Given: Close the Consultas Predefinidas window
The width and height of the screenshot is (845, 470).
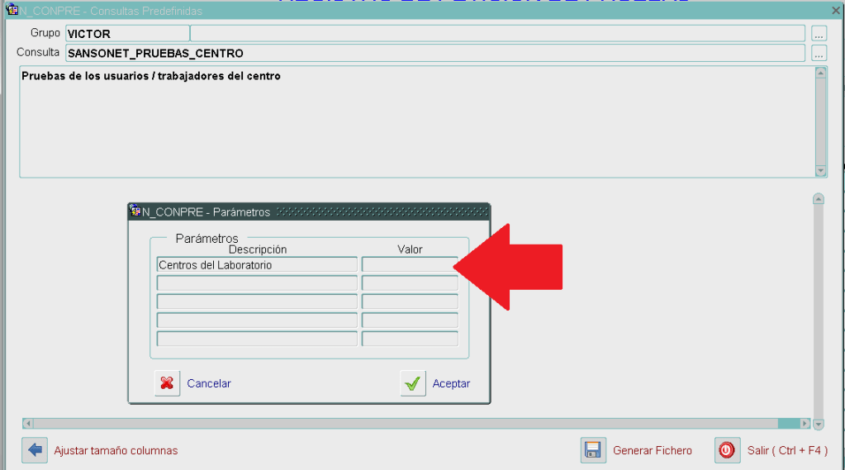Looking at the screenshot, I should click(835, 11).
